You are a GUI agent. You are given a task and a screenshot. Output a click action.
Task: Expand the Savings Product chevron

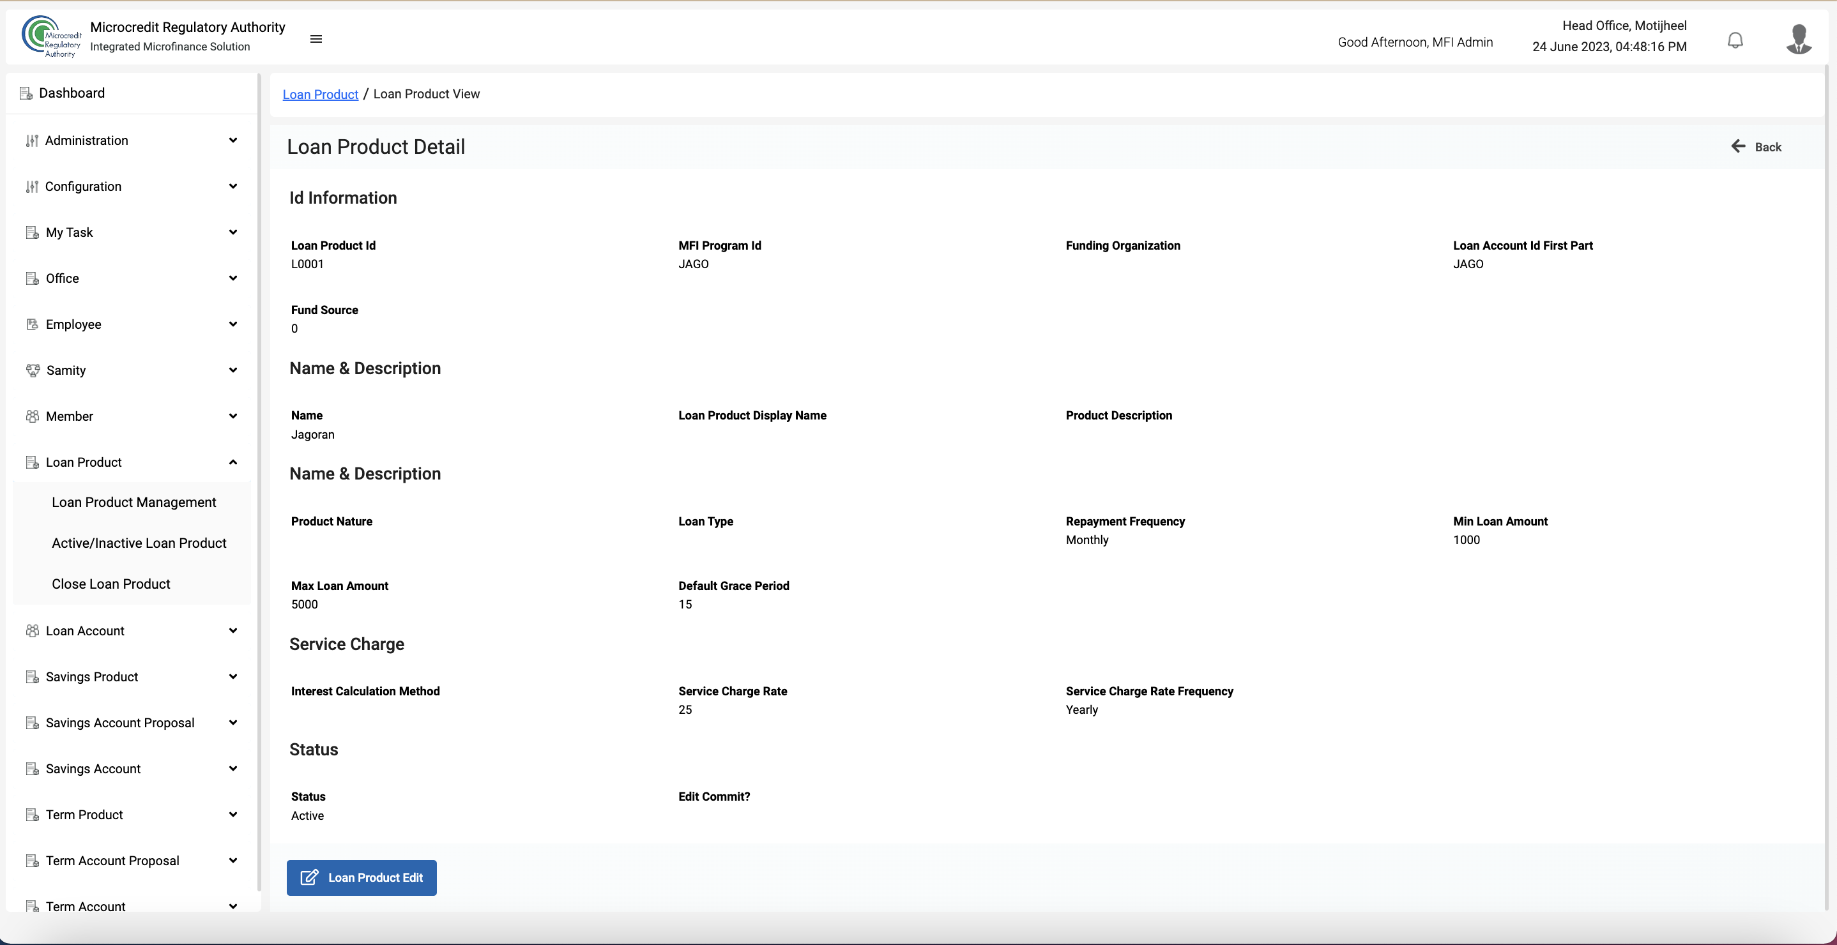[x=232, y=676]
